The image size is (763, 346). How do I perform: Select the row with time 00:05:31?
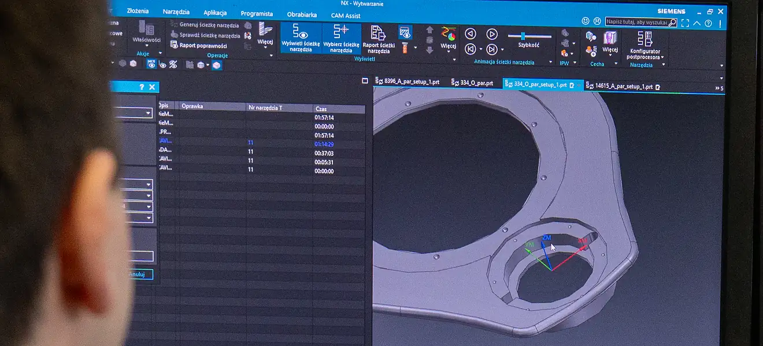[x=261, y=161]
